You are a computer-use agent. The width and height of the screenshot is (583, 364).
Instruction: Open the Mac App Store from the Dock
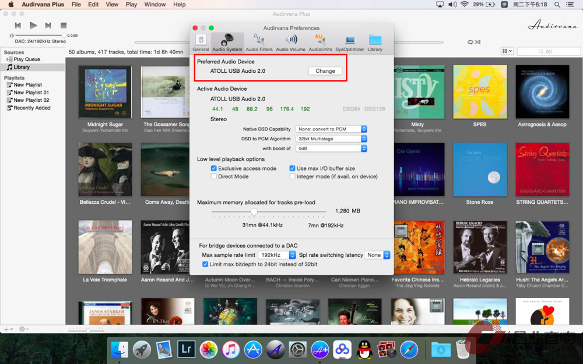tap(253, 349)
